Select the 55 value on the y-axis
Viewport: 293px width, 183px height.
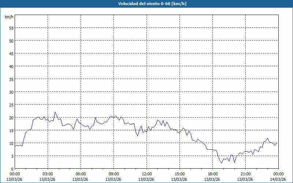click(x=11, y=28)
